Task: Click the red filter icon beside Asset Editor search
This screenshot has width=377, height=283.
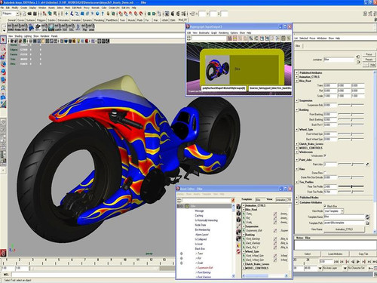Action: coord(233,200)
